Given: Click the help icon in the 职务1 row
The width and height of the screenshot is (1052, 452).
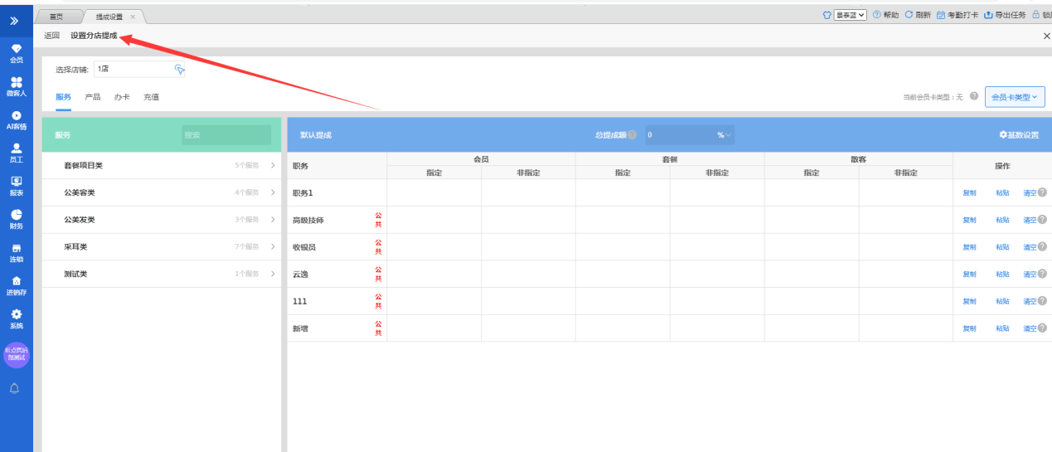Looking at the screenshot, I should pyautogui.click(x=1042, y=192).
